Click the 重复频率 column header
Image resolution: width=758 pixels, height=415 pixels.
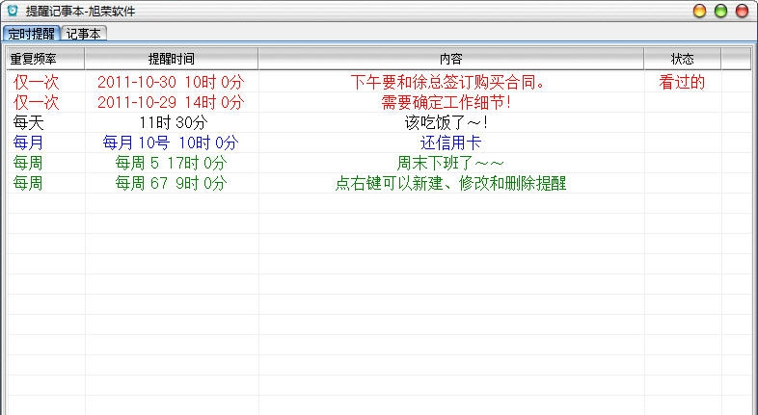(46, 59)
